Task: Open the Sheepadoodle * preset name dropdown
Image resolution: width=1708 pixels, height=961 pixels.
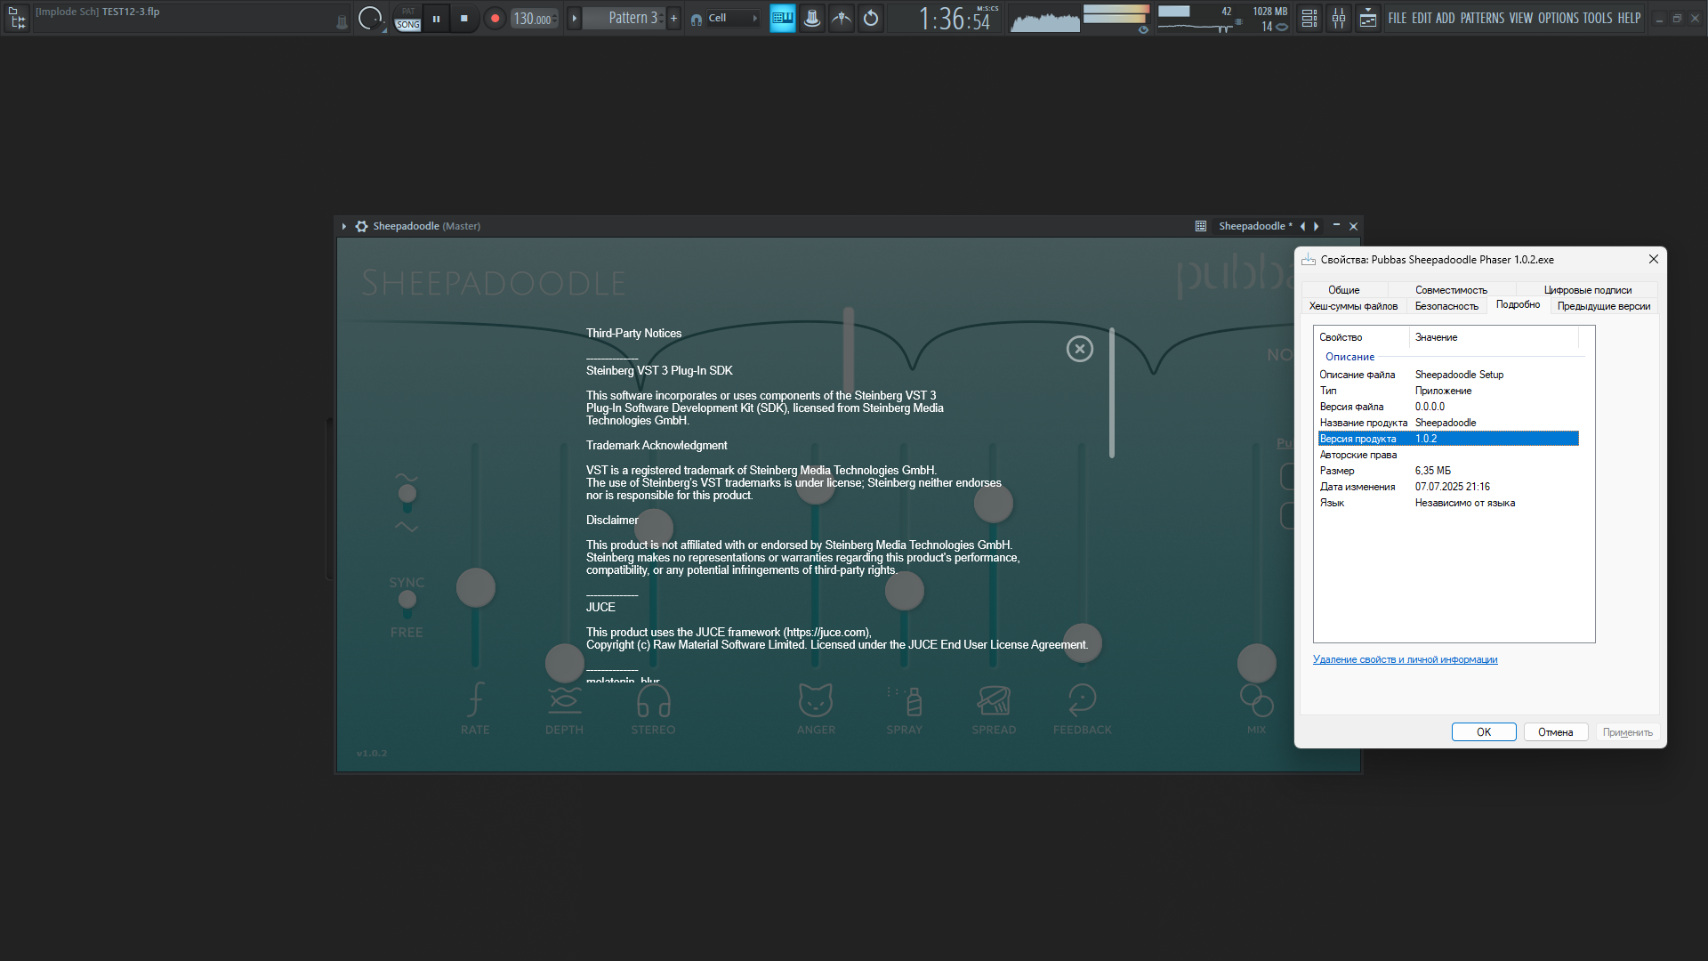Action: pyautogui.click(x=1255, y=226)
